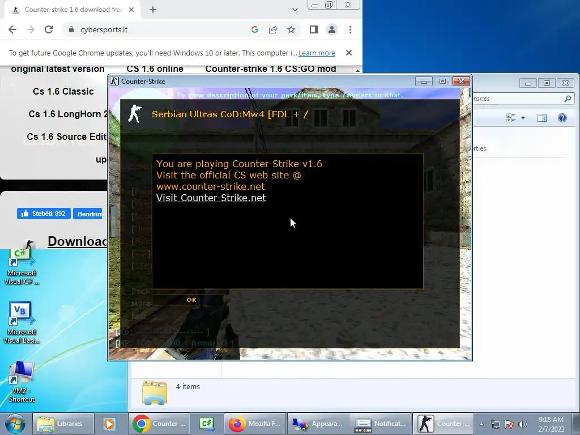Toggle the preview pane in Libraries

542,118
